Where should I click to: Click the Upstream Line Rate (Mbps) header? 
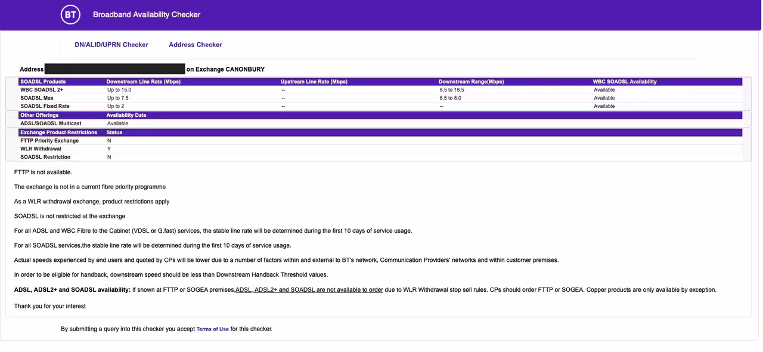[x=314, y=82]
